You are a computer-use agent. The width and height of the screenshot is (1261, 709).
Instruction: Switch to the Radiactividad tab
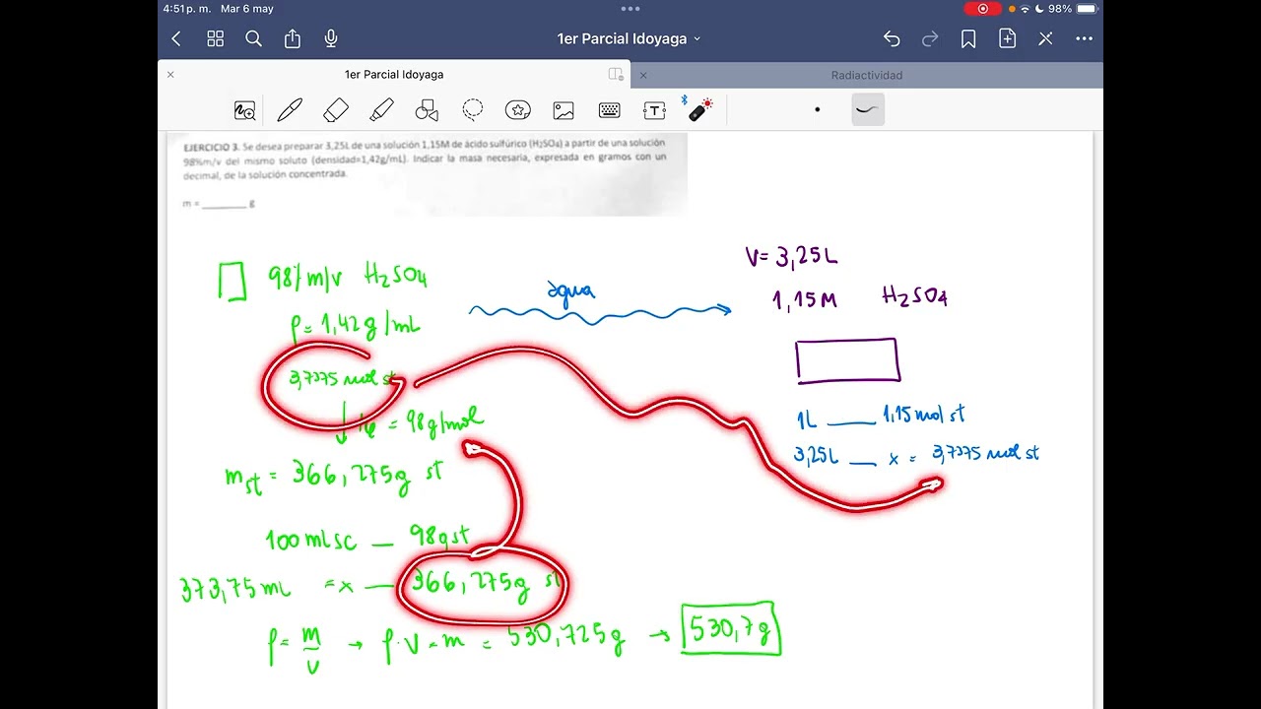[867, 75]
